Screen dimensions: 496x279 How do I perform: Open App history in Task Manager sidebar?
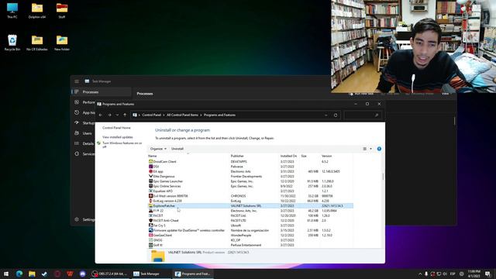84,112
